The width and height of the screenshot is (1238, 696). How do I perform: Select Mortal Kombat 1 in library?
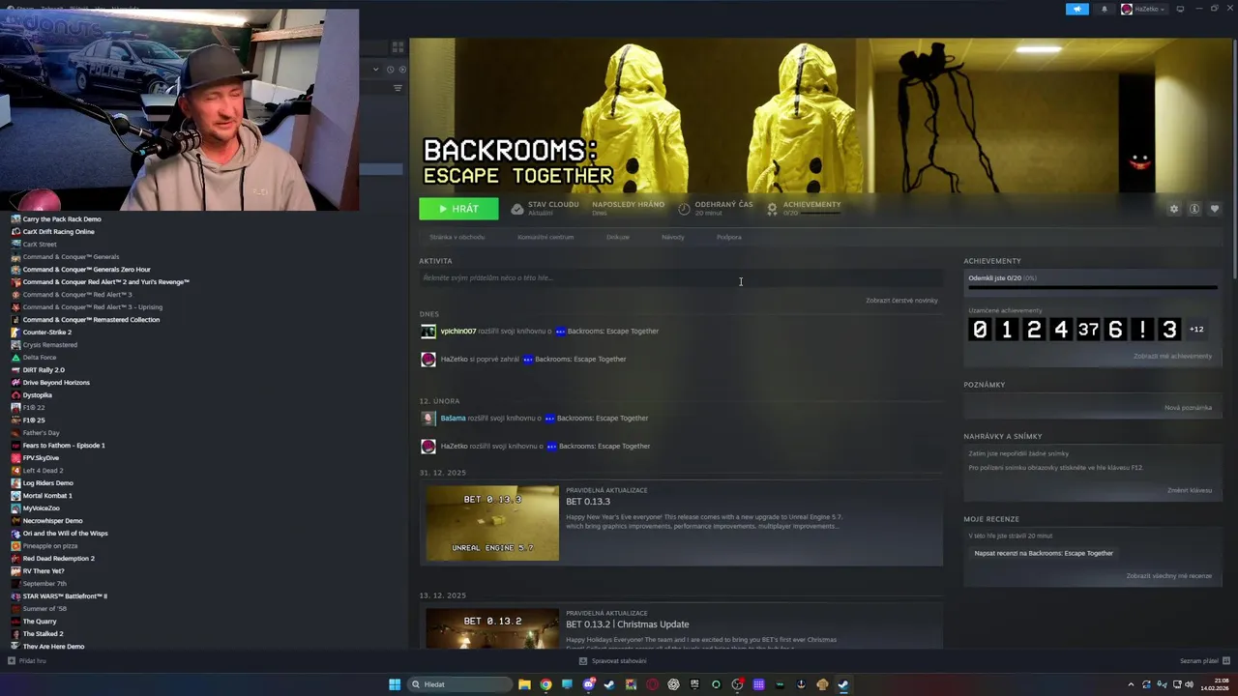[47, 496]
